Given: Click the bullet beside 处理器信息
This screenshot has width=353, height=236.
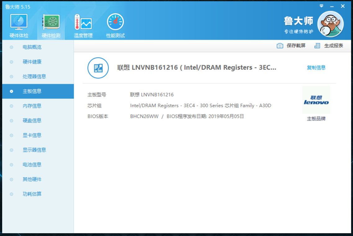Looking at the screenshot, I should 11,77.
